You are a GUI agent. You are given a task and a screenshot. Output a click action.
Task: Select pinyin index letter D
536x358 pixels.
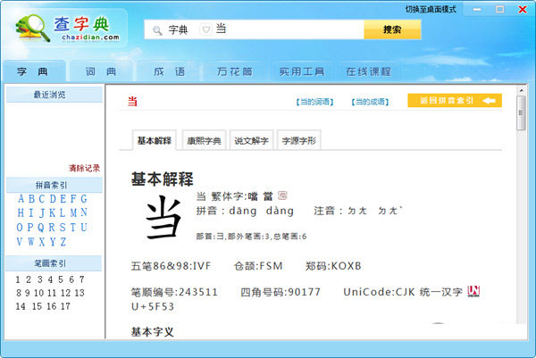coord(53,198)
